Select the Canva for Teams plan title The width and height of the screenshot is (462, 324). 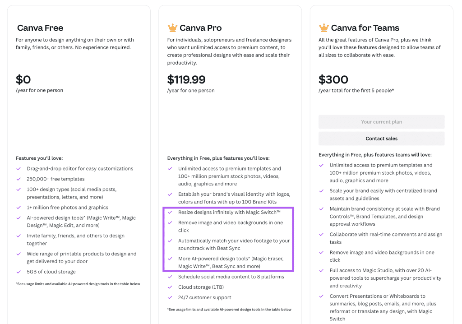[365, 28]
